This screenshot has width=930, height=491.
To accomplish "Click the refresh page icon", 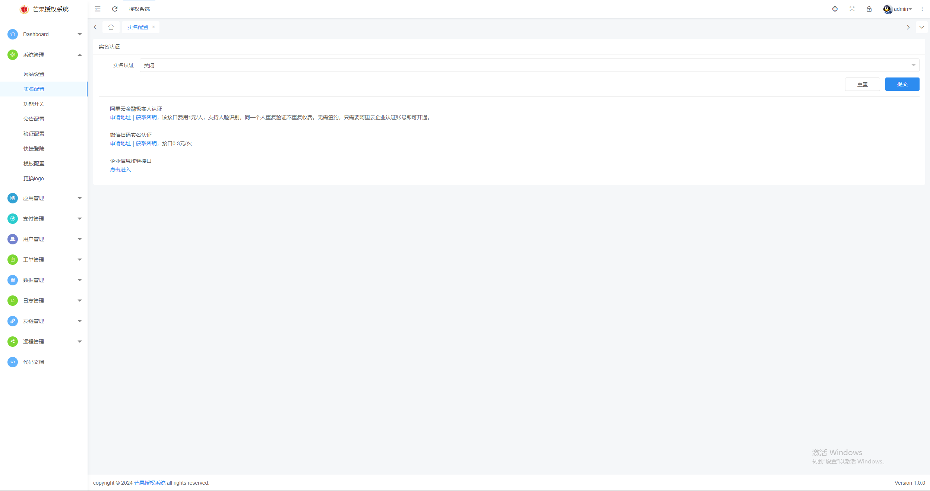I will click(x=115, y=9).
